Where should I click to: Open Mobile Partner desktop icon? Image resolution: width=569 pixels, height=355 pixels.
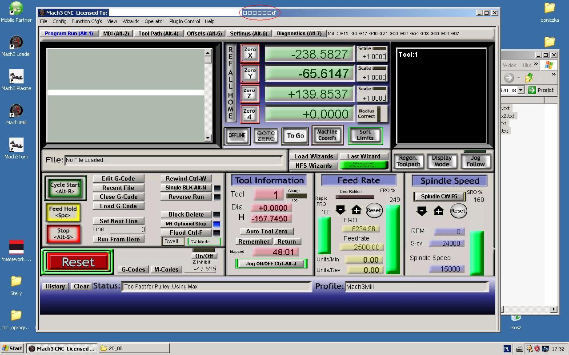[16, 12]
